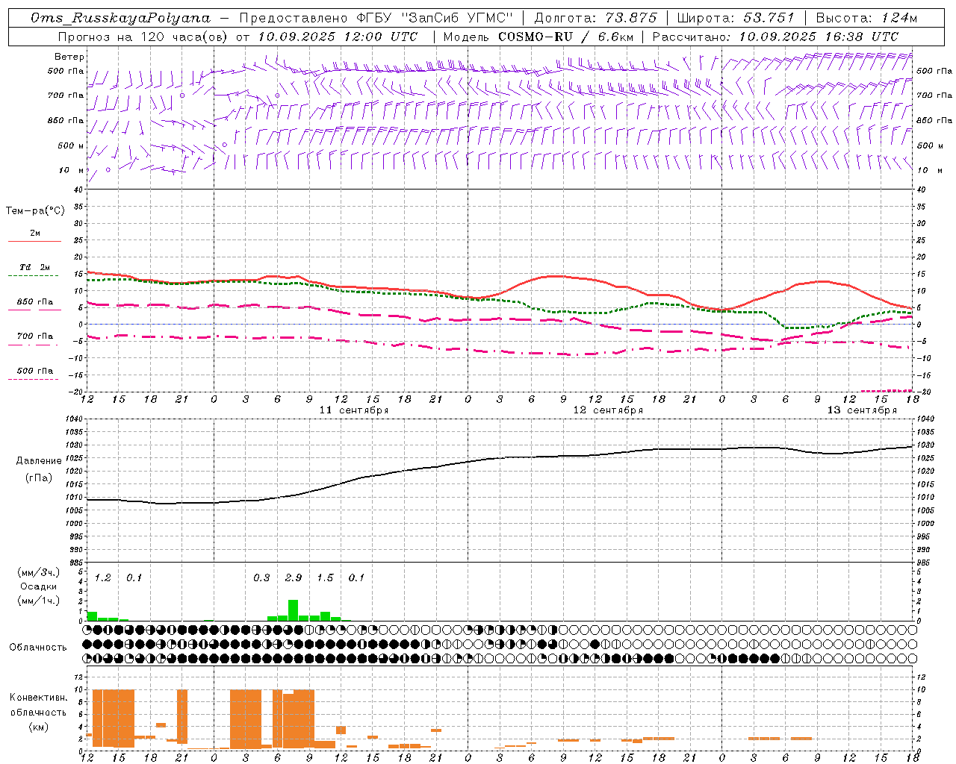The width and height of the screenshot is (956, 764).
Task: Click the (км) unit label
Action: [38, 727]
